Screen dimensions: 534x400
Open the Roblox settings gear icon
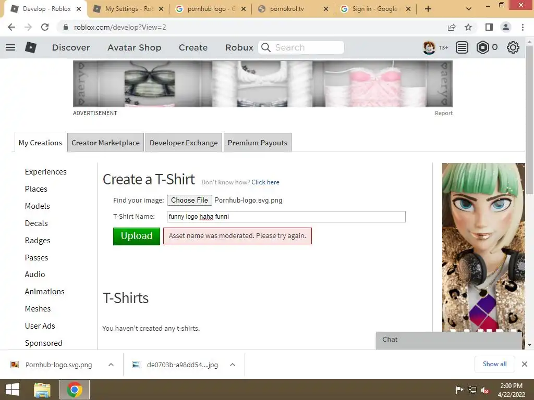[513, 47]
